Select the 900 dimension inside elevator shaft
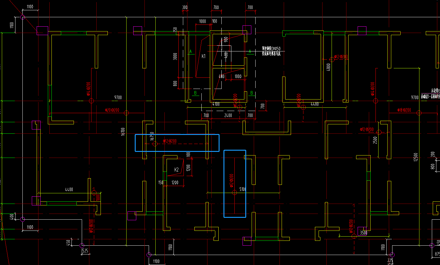Viewport: 440px width, 265px height. click(226, 40)
